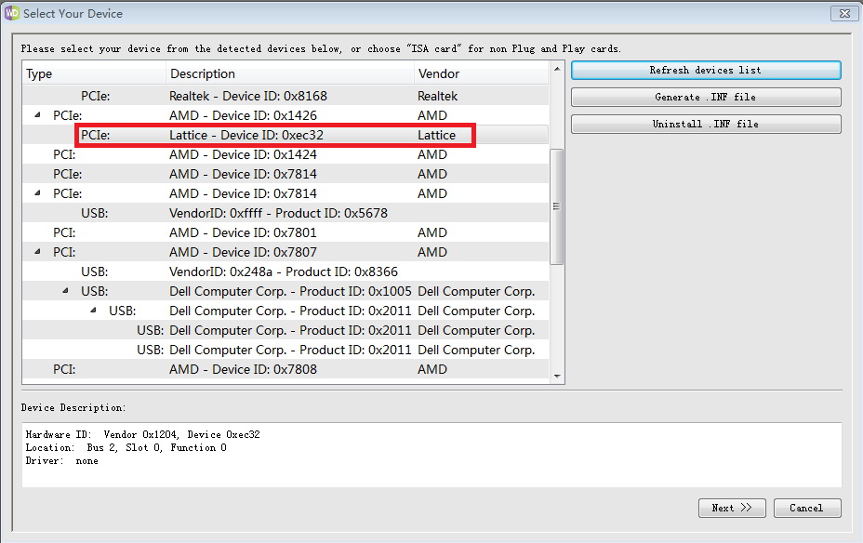Proceed with the Next >> button

click(x=732, y=509)
